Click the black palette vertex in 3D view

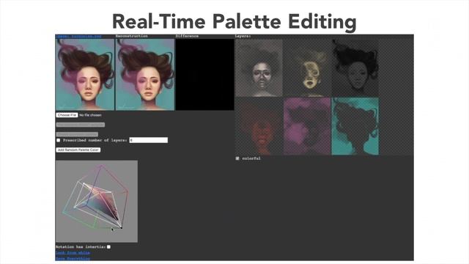[x=121, y=228]
